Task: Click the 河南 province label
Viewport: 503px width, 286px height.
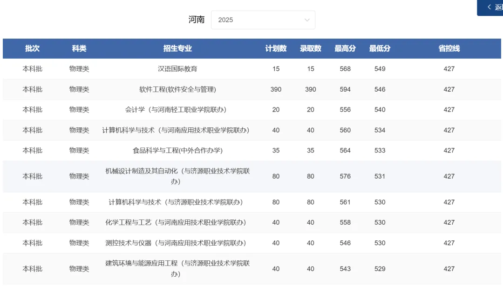Action: 197,20
